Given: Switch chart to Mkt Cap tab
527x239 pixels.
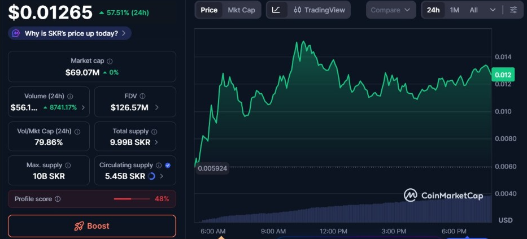Looking at the screenshot, I should pos(241,10).
